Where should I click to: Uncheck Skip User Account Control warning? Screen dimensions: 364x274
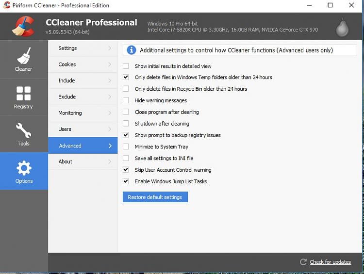126,170
